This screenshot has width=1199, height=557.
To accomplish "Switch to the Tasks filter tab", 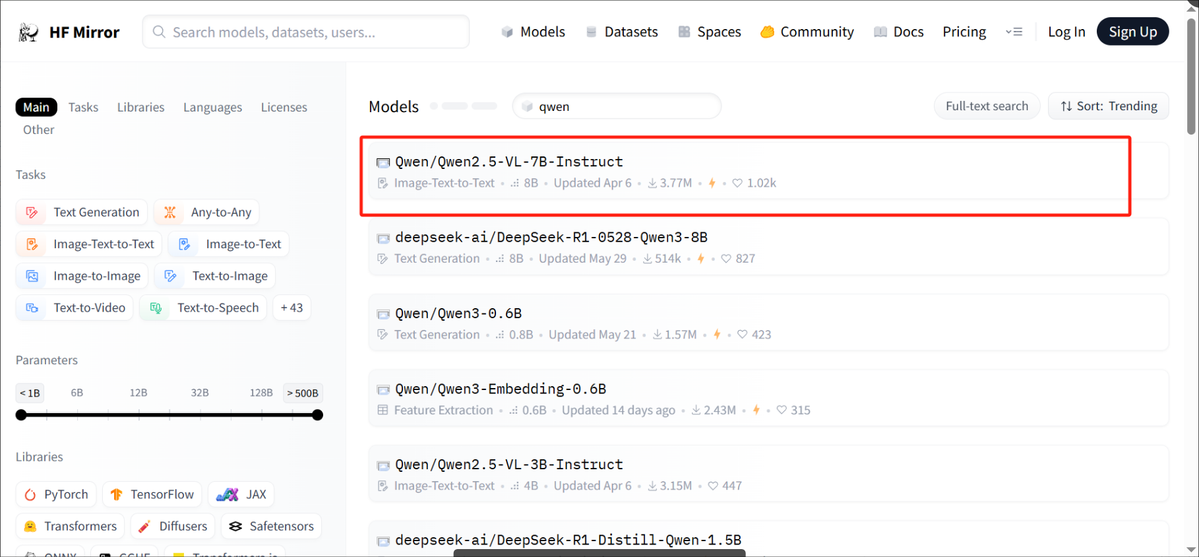I will [83, 107].
